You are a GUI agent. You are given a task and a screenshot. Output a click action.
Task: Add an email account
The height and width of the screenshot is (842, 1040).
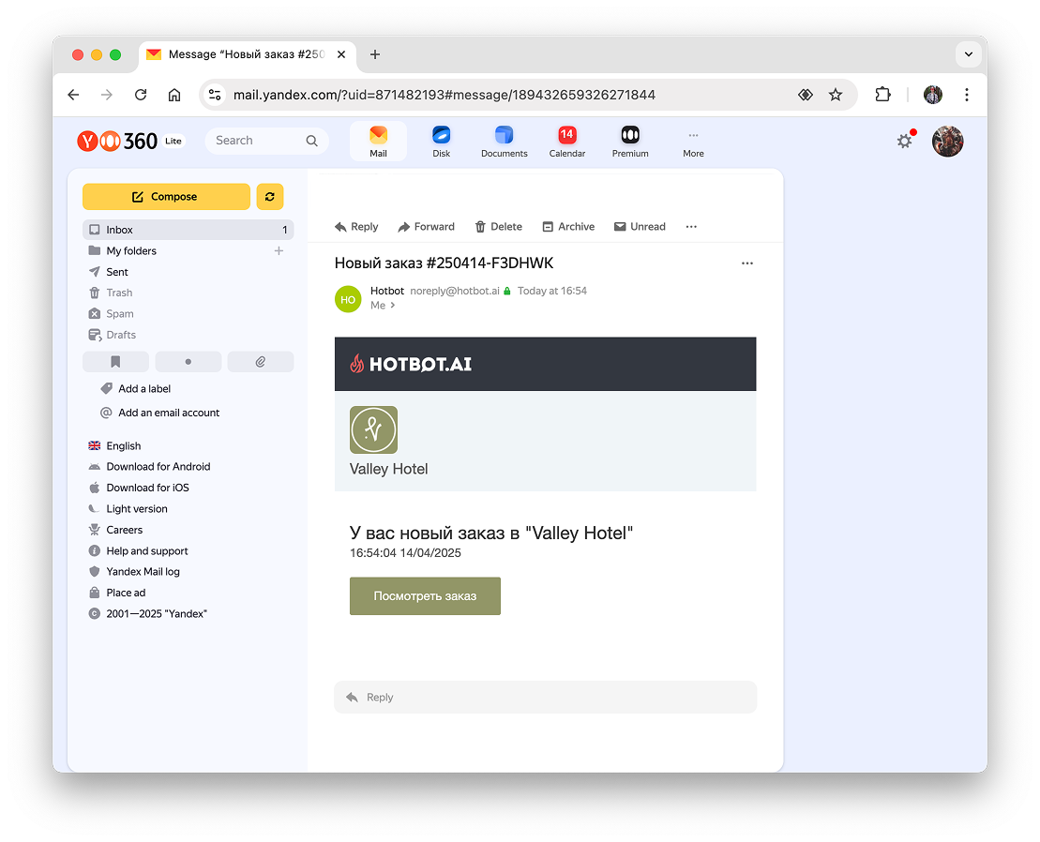[x=169, y=413]
